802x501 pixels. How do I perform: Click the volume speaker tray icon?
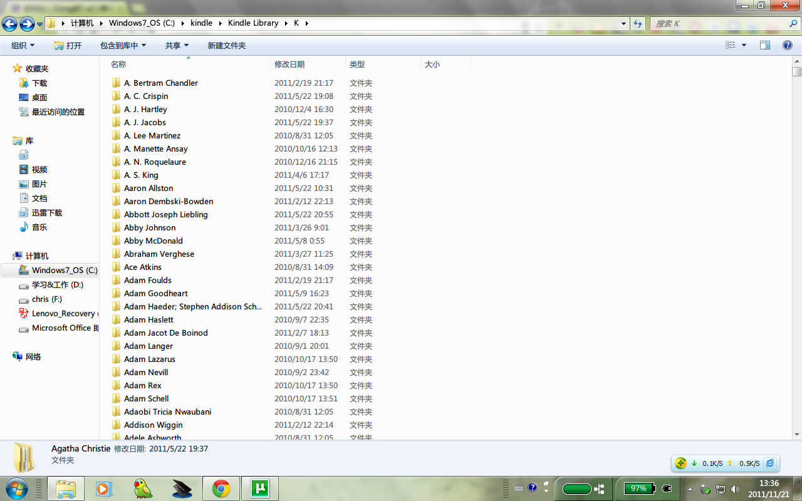[x=735, y=489]
